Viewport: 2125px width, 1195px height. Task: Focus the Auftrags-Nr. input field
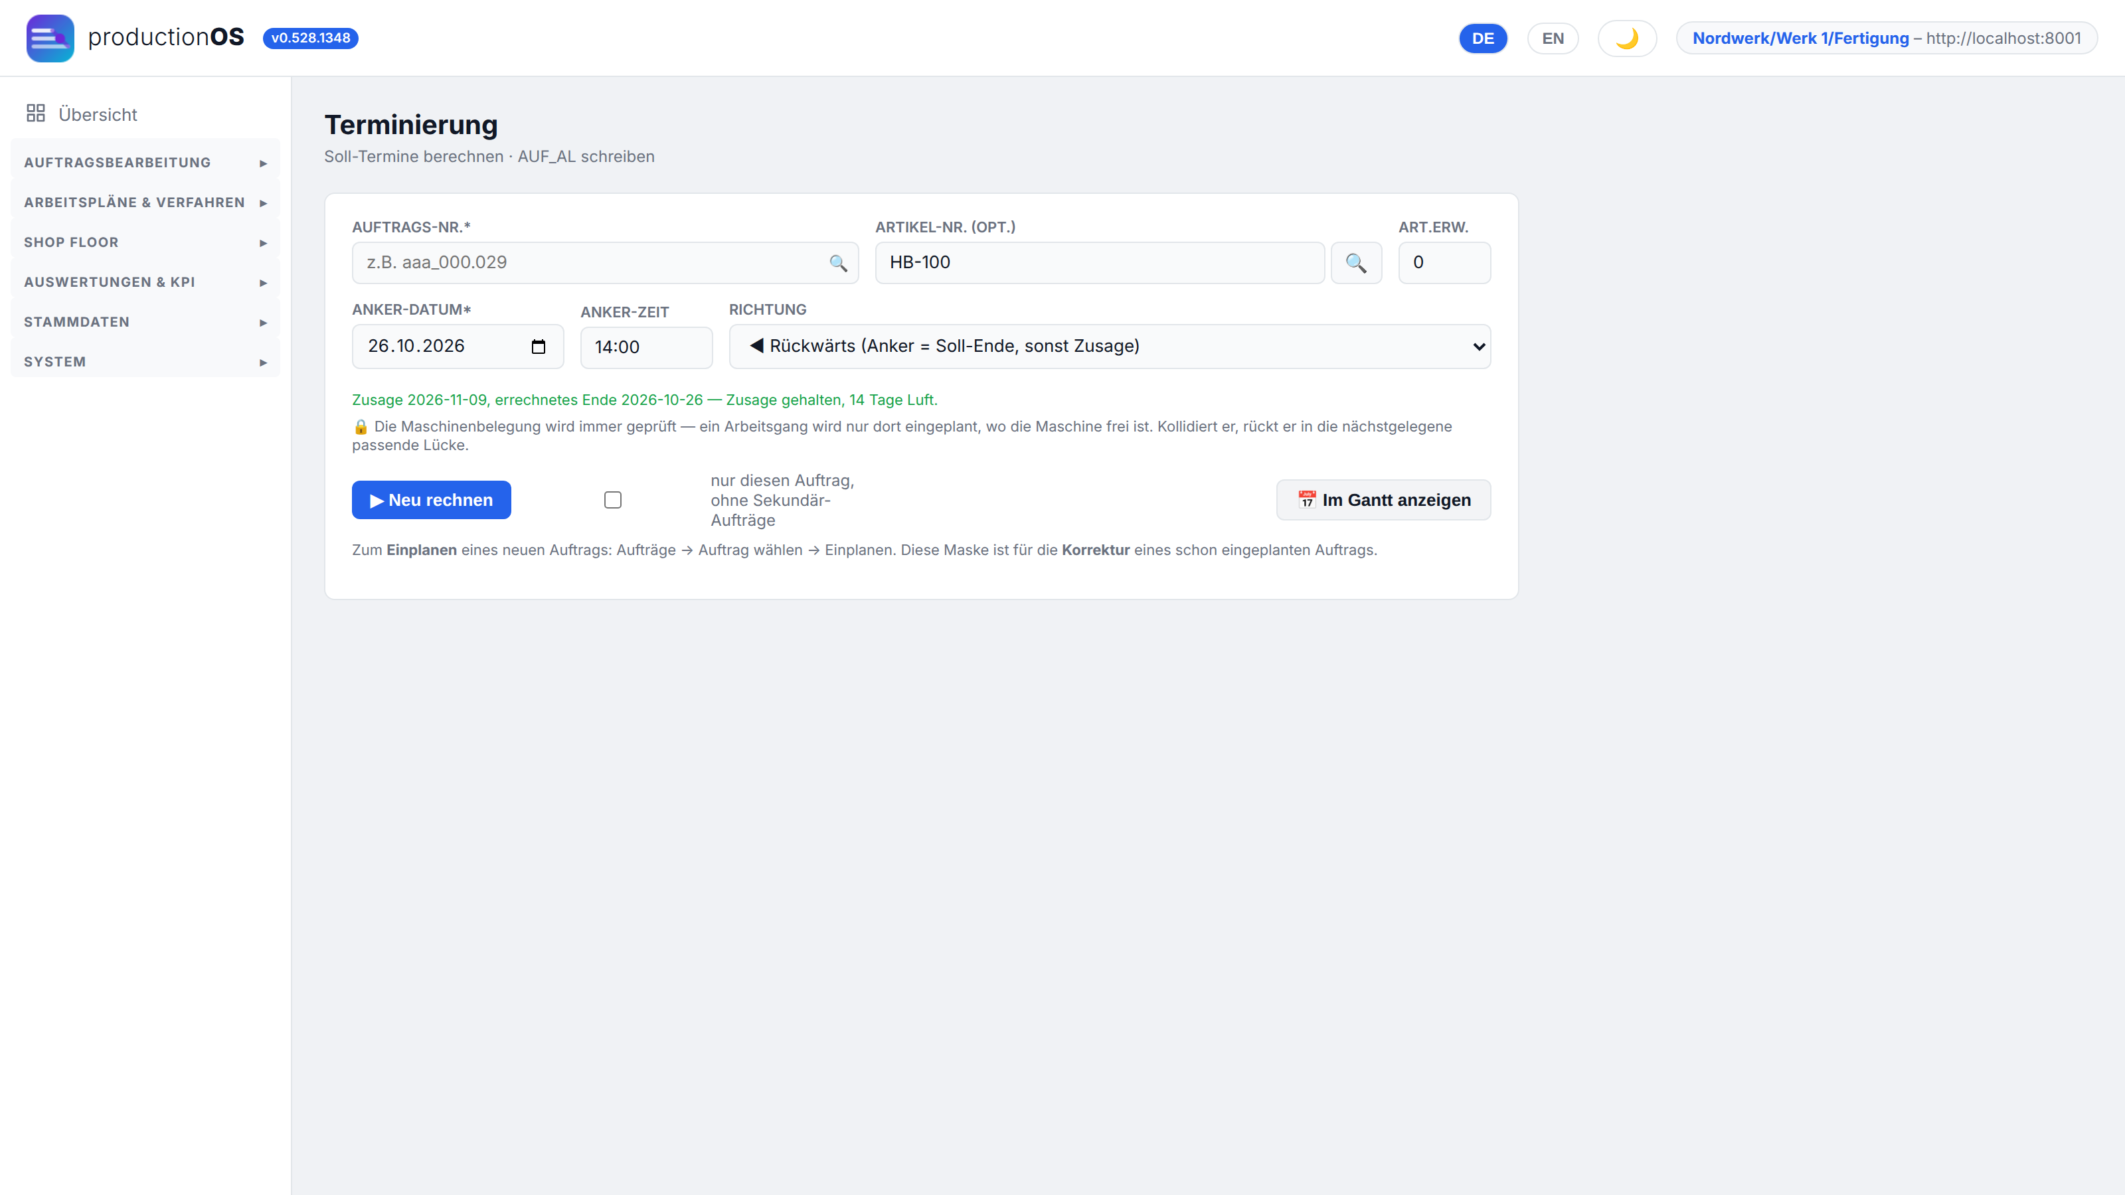pyautogui.click(x=605, y=263)
